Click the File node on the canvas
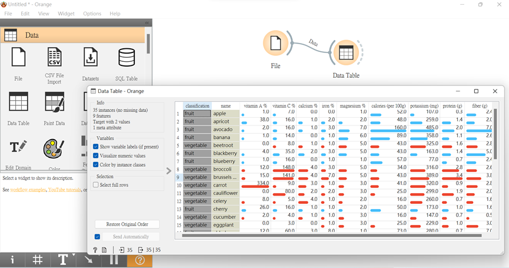This screenshot has width=509, height=268. tap(275, 43)
